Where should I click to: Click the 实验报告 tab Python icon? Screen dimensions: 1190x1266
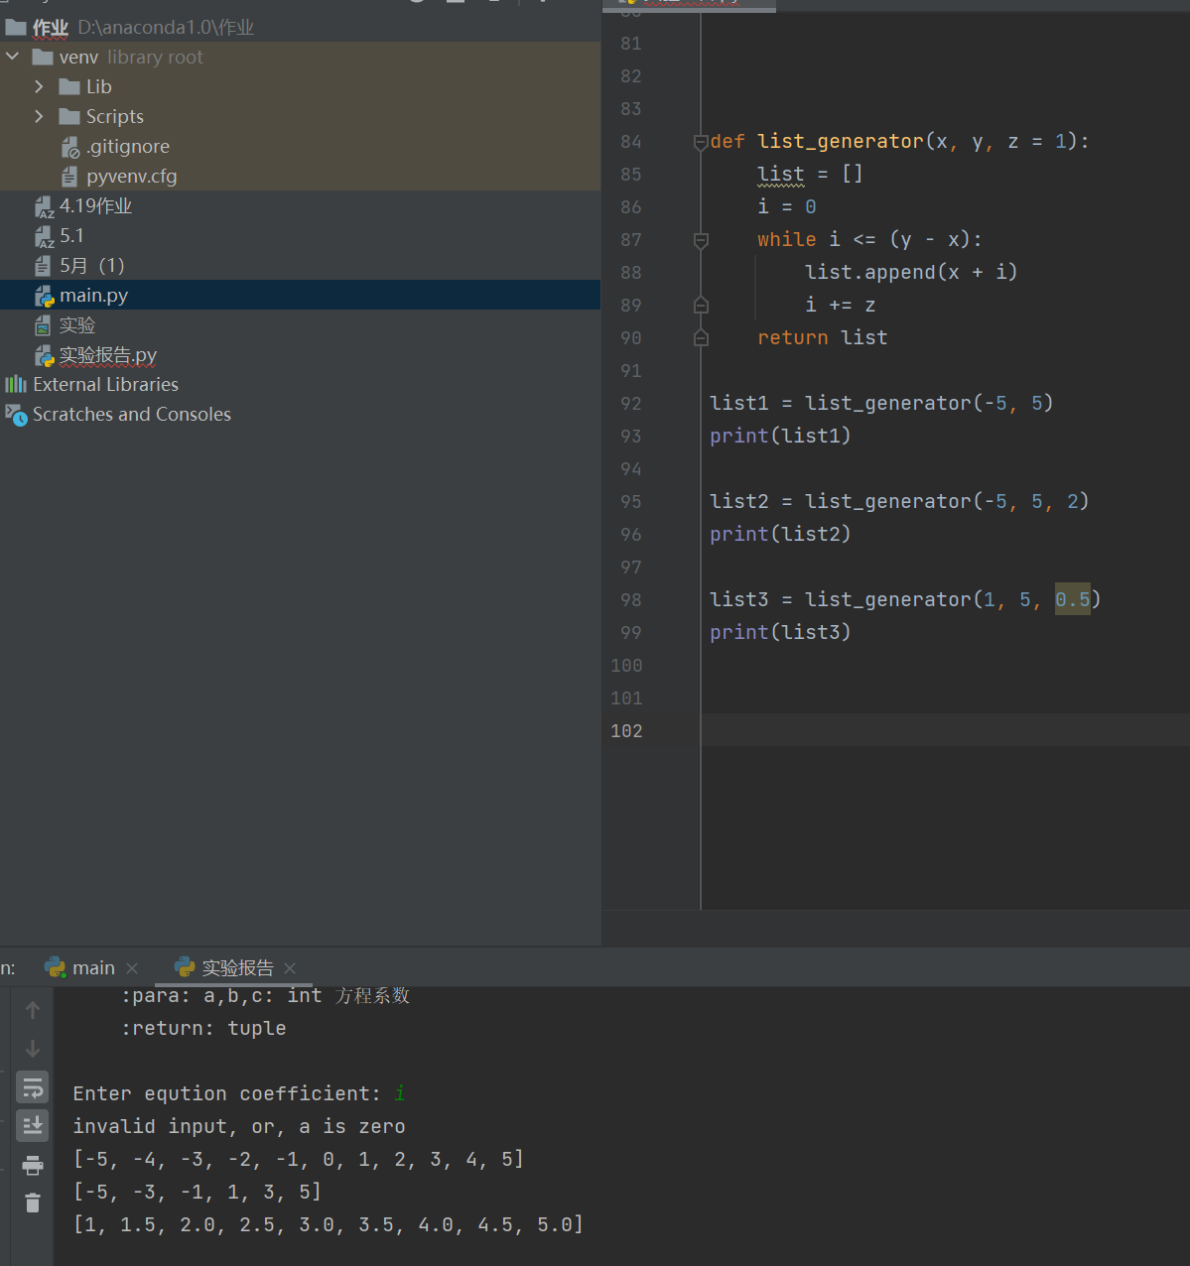[x=185, y=967]
